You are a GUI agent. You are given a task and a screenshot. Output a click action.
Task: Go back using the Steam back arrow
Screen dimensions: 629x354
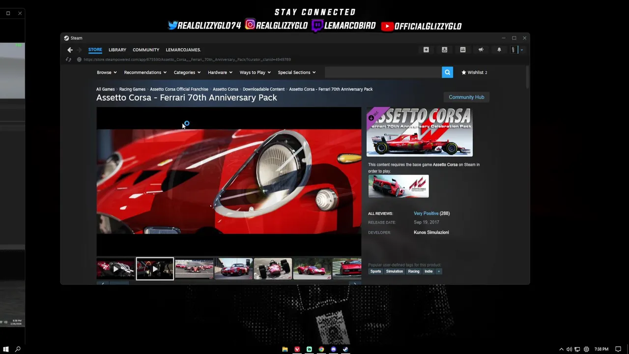(x=70, y=50)
